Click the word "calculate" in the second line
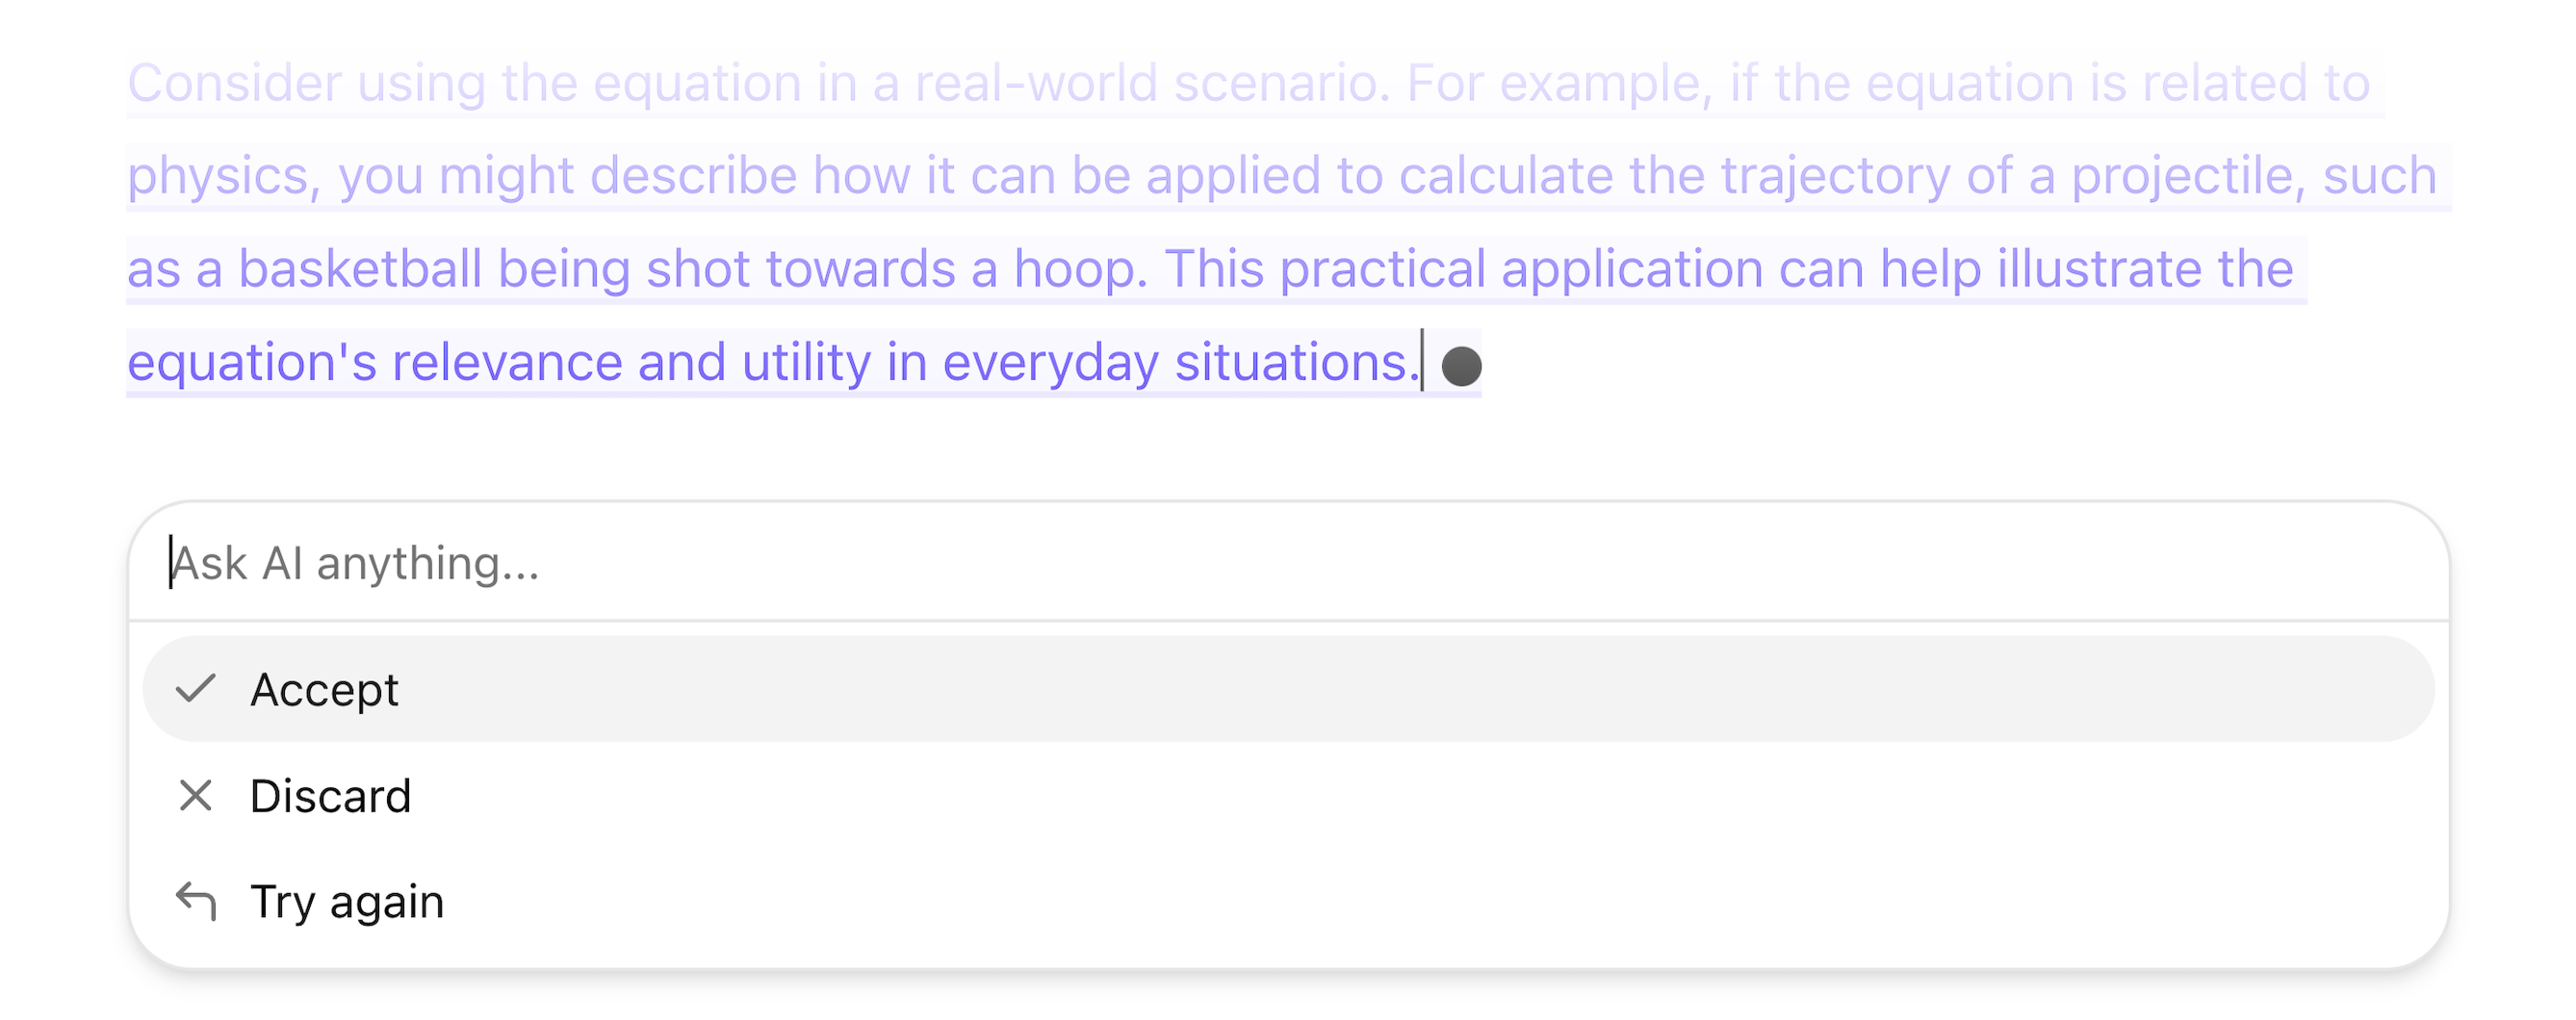 pyautogui.click(x=1505, y=177)
